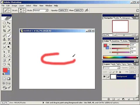Open the tool preset picker arrow
This screenshot has width=140, height=105.
click(x=9, y=10)
